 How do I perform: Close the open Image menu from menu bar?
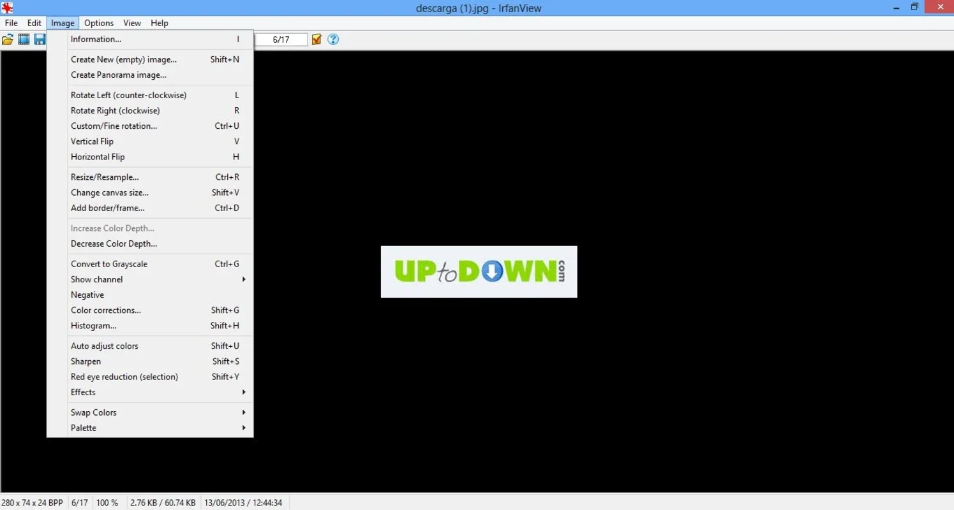63,23
